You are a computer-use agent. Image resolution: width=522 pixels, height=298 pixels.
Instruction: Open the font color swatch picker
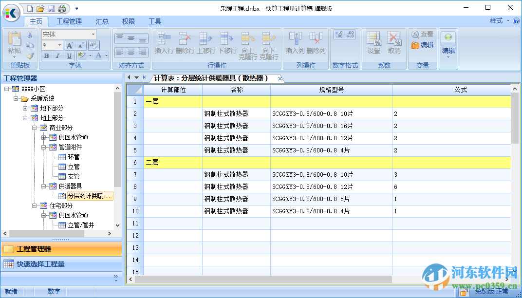tap(106, 56)
